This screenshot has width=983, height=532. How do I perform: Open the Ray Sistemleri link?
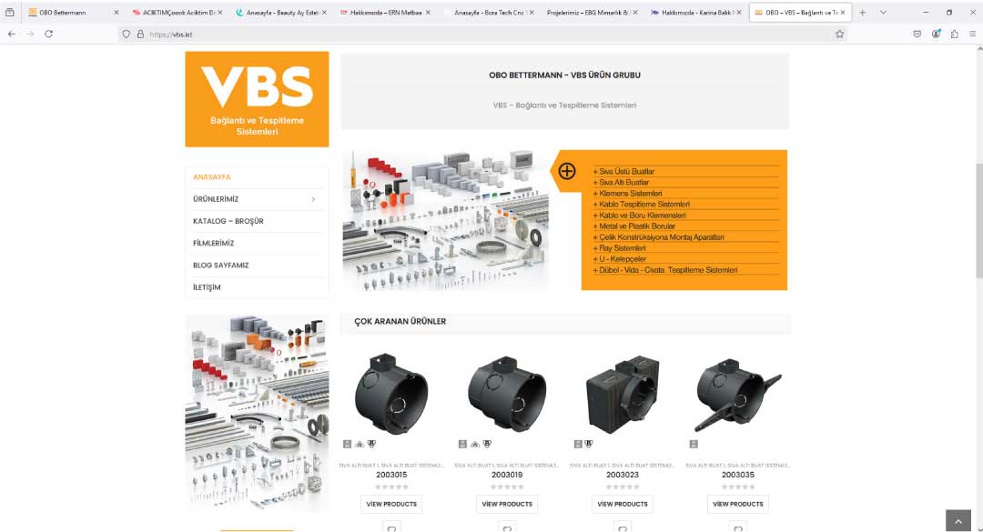[x=620, y=248]
